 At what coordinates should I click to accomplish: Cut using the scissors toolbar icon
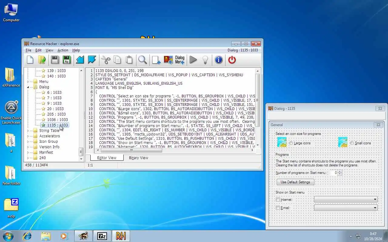(105, 60)
